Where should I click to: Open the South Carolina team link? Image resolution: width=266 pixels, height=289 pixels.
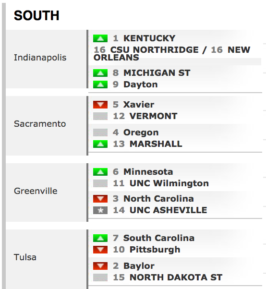(159, 238)
